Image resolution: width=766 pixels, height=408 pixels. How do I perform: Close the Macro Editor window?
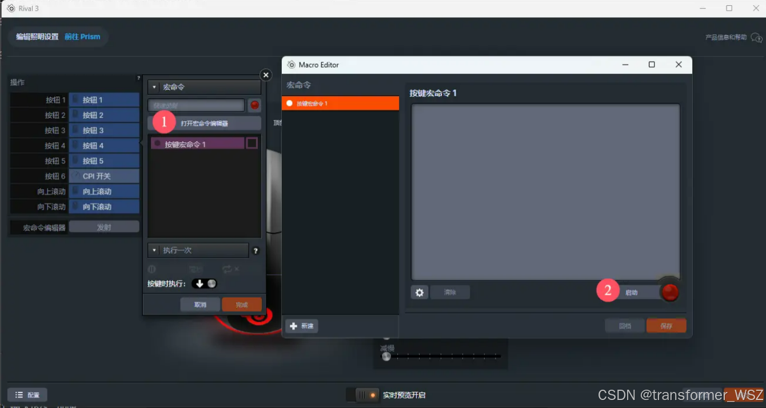click(679, 65)
